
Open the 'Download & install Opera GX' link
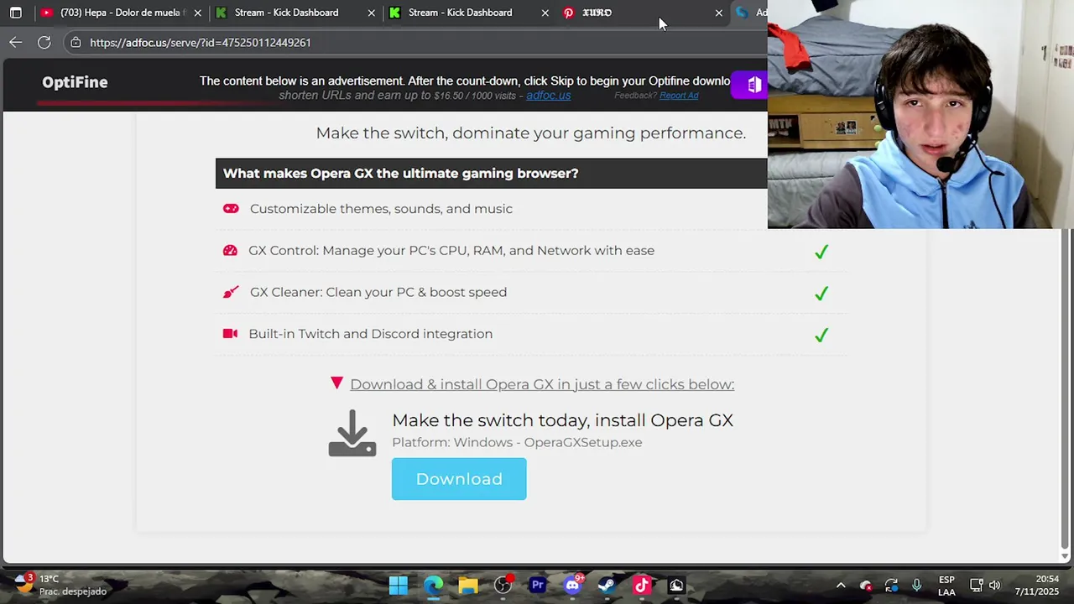pyautogui.click(x=542, y=384)
